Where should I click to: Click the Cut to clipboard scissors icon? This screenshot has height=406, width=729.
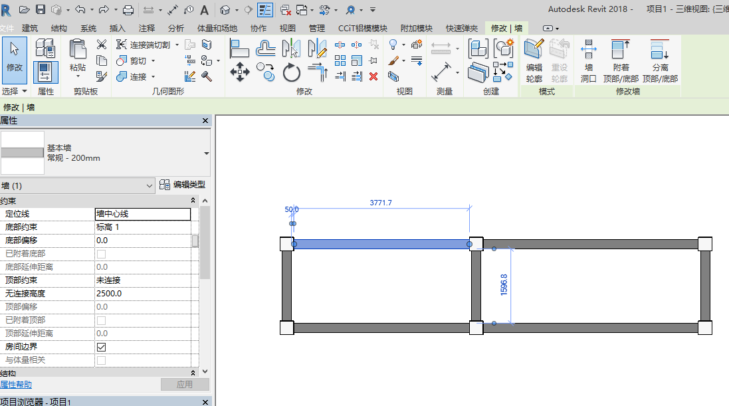pyautogui.click(x=102, y=45)
